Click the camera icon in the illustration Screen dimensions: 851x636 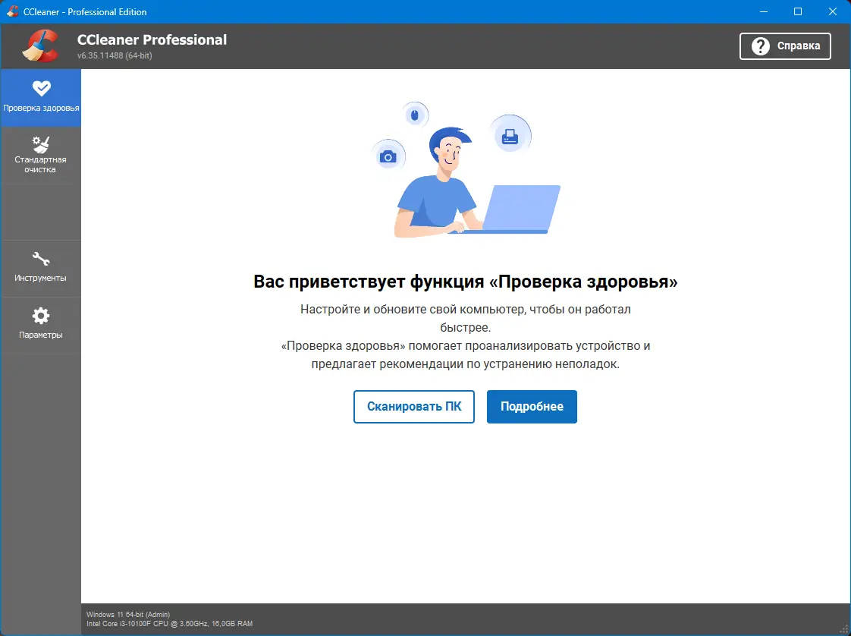388,157
